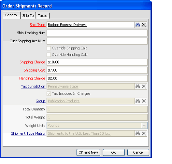Screen dimensions: 172x164
Task: Switch to the General tab
Action: 11,15
